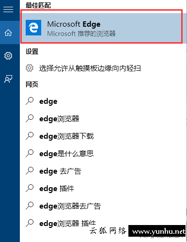This screenshot has width=187, height=242.
Task: Click the Microsoft Edge app icon
Action: (x=33, y=28)
